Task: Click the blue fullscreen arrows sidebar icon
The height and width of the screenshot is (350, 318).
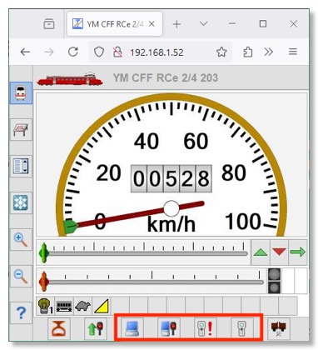Action: click(21, 202)
